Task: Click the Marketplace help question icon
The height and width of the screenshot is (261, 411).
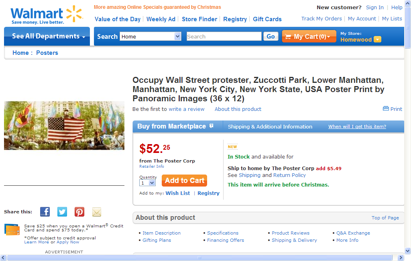Action: pyautogui.click(x=212, y=126)
